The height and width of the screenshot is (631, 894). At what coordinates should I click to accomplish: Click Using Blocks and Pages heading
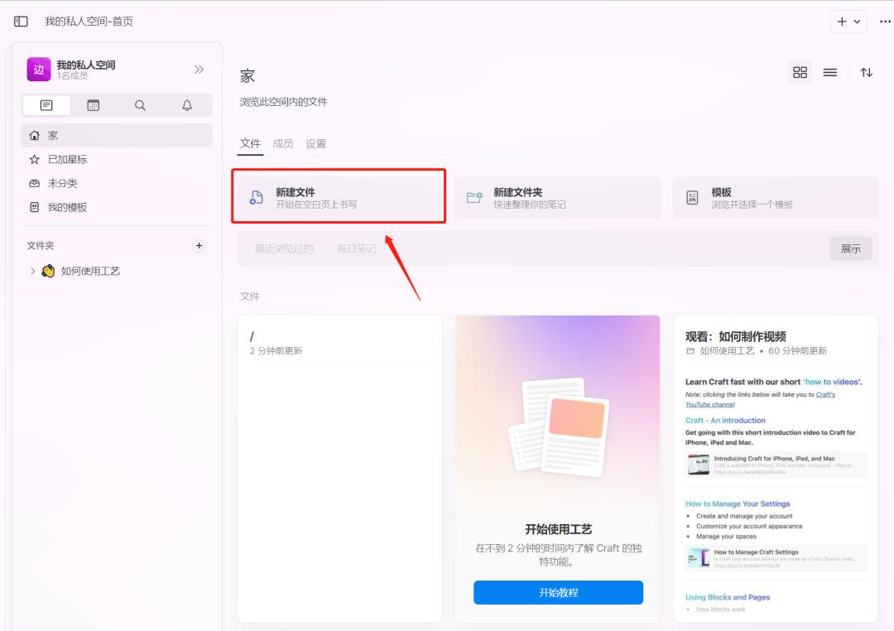[x=728, y=597]
